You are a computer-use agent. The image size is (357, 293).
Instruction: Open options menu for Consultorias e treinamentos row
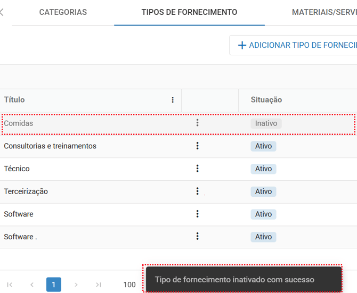tap(197, 146)
